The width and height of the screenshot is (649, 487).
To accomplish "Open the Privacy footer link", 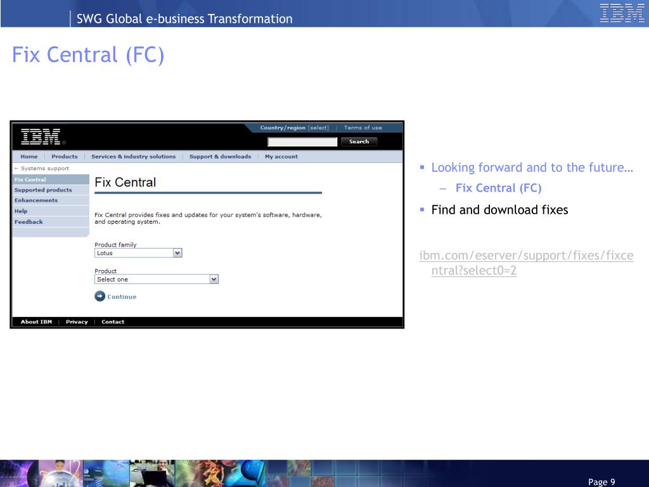I will point(77,321).
